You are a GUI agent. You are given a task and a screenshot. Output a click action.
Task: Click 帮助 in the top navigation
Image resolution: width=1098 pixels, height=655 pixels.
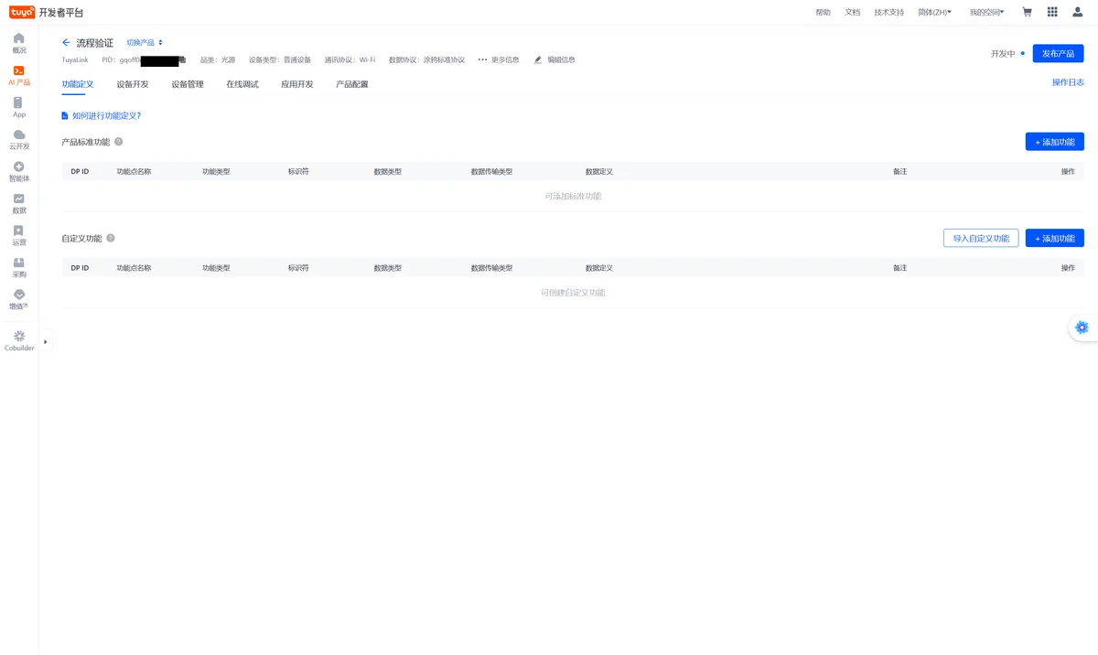point(823,12)
